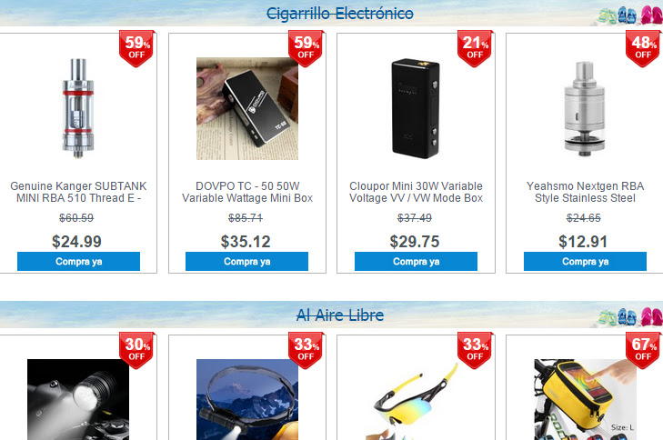Click Compra ya for the Cloupor Mini
This screenshot has height=440, width=663.
click(x=416, y=261)
